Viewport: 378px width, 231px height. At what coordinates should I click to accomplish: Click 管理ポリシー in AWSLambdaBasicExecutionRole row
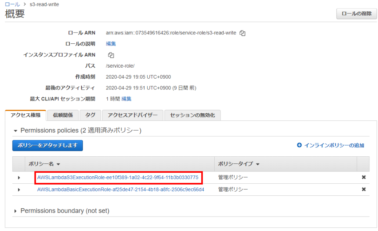pos(233,189)
